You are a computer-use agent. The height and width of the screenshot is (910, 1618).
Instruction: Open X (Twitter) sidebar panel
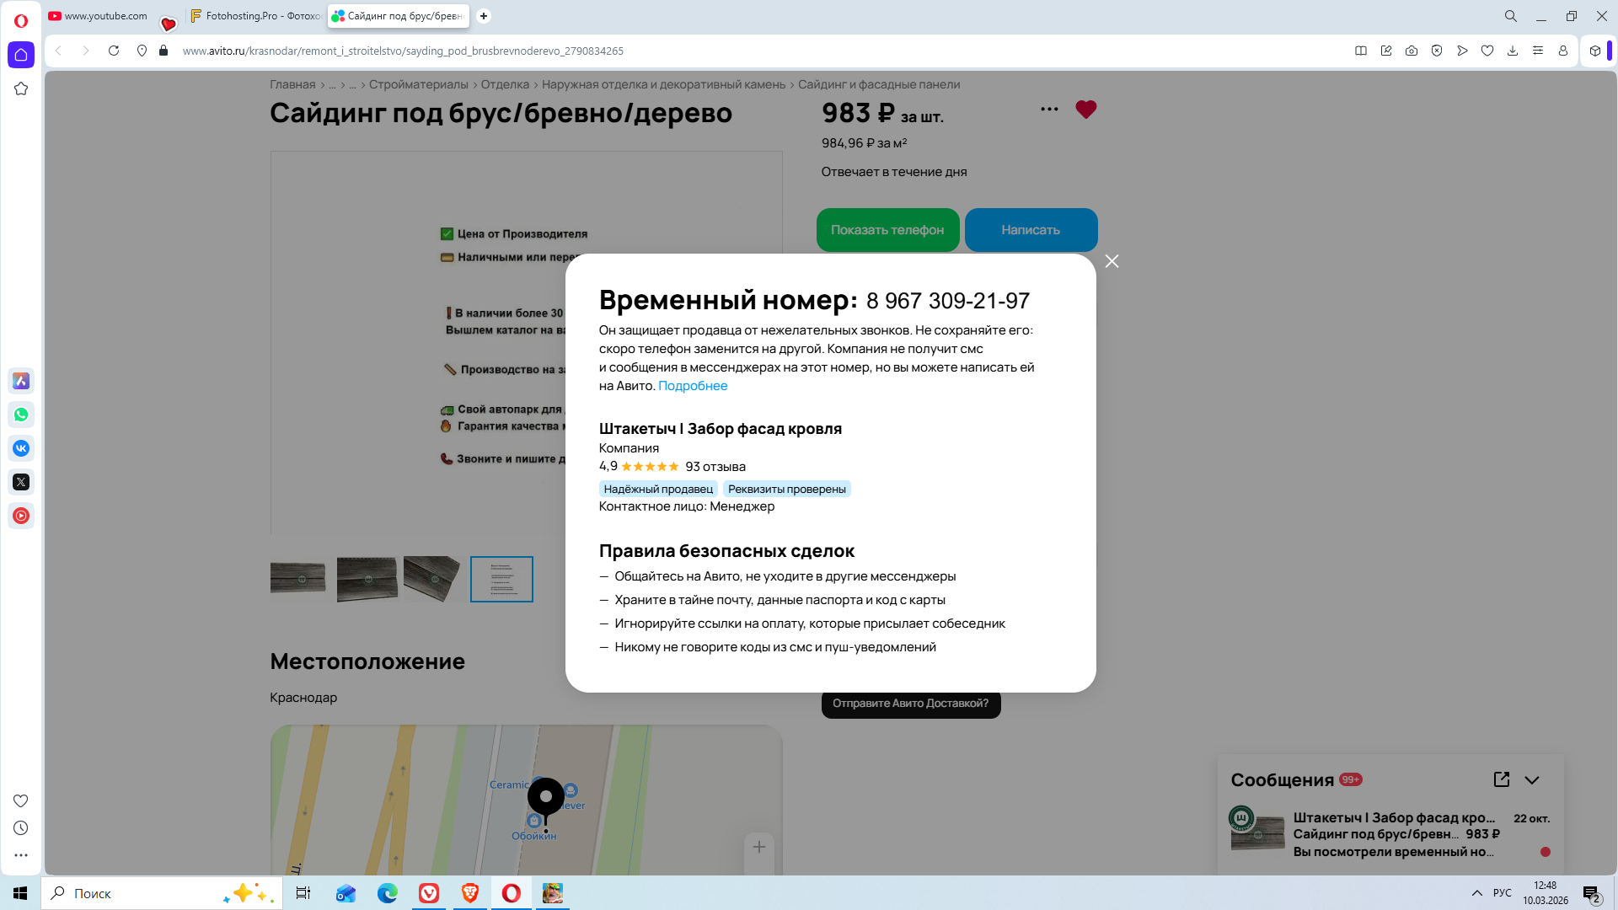[x=21, y=482]
